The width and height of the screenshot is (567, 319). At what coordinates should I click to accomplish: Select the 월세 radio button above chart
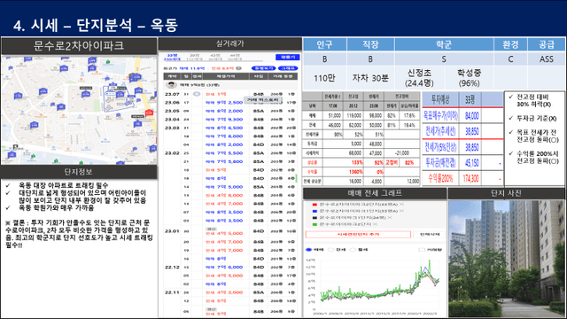[x=352, y=250]
